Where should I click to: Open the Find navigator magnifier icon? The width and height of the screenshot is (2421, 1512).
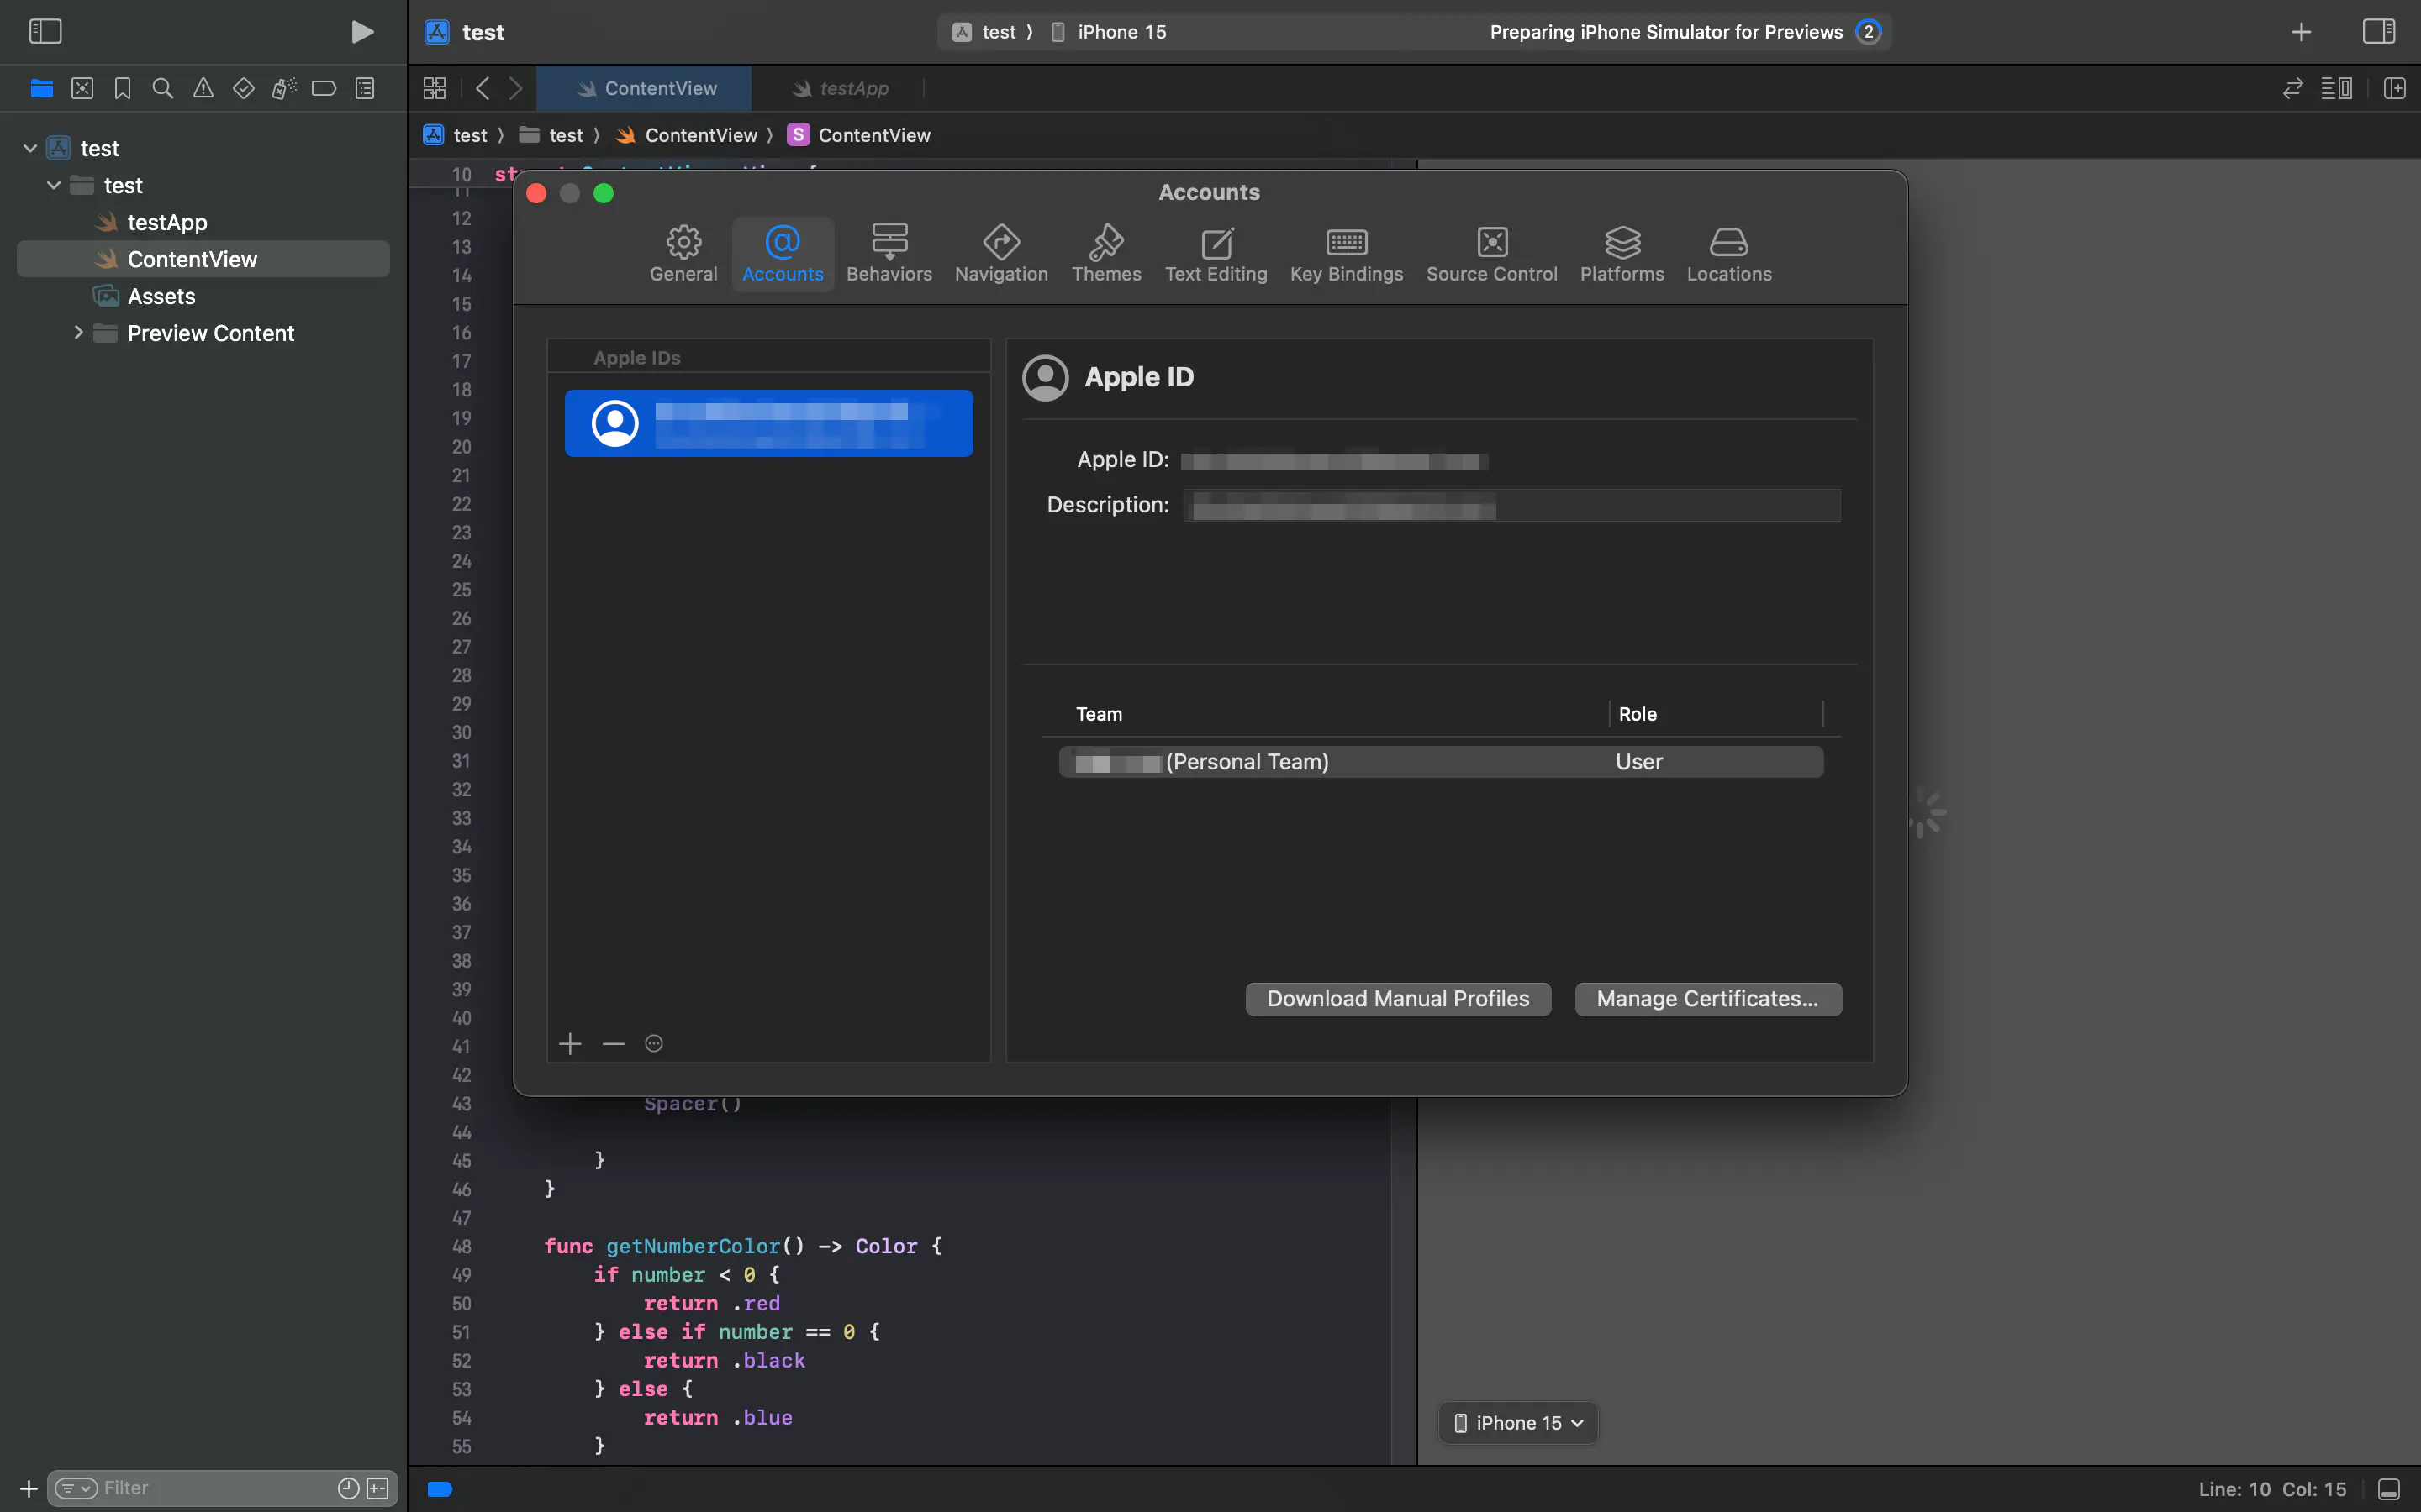(162, 89)
